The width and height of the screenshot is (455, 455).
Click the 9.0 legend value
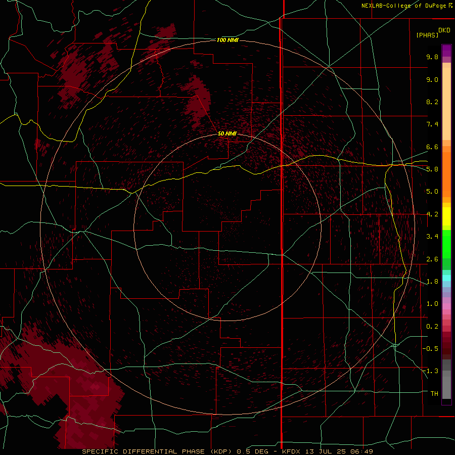click(x=432, y=79)
